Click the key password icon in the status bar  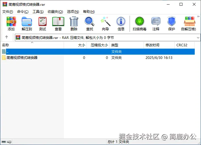click(x=9, y=142)
